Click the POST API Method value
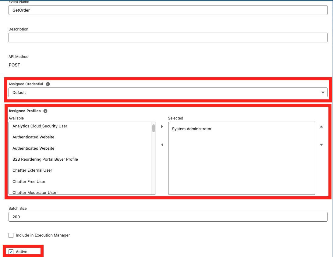The image size is (333, 257). coord(14,65)
